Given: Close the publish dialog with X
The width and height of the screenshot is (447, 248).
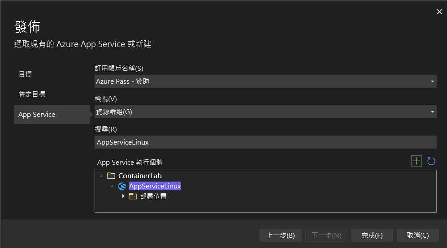Looking at the screenshot, I should click(x=439, y=12).
